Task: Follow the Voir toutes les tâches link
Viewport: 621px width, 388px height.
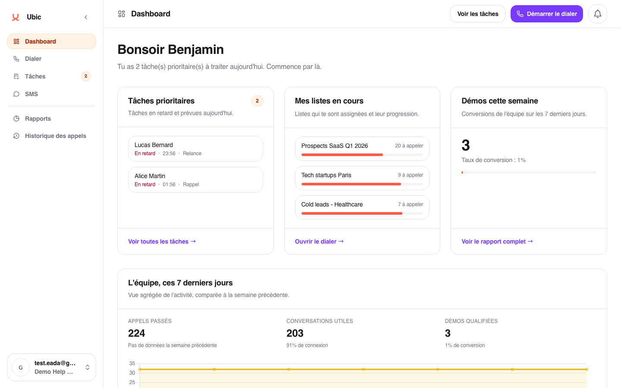Action: click(162, 241)
